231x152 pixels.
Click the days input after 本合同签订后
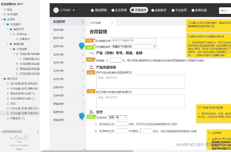pos(122,124)
